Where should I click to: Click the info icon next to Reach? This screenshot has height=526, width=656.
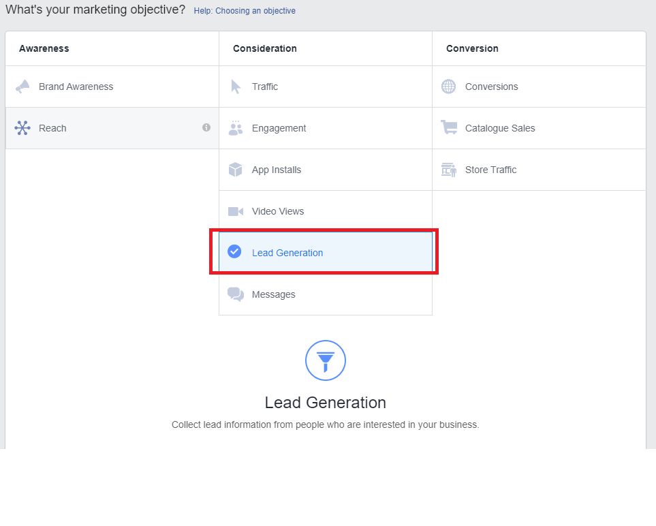pos(206,128)
